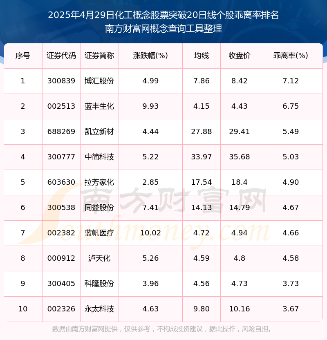
Task: Click 涨跌幅 value 3.96
Action: [150, 284]
